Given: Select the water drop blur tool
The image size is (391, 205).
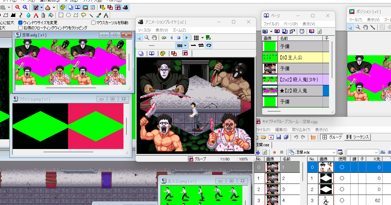Looking at the screenshot, I should click(28, 15).
